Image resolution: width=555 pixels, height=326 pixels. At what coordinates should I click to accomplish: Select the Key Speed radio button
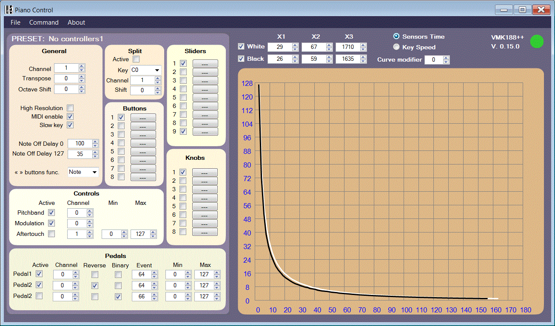[396, 47]
